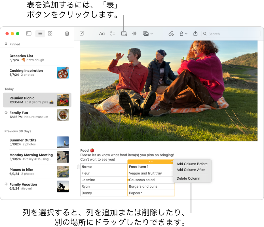The image size is (264, 227).
Task: Click the Fleur cell
Action: point(104,173)
